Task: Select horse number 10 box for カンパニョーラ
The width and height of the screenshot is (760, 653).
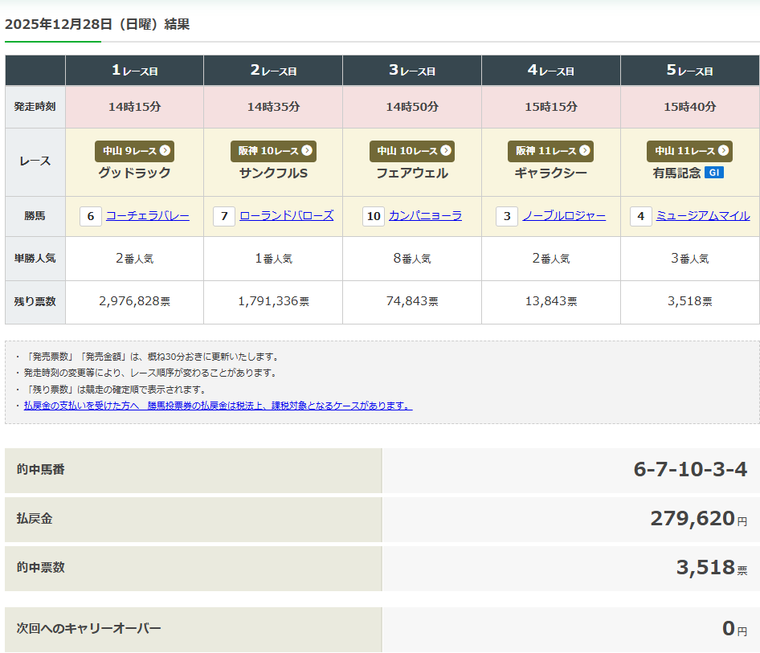Action: 374,216
